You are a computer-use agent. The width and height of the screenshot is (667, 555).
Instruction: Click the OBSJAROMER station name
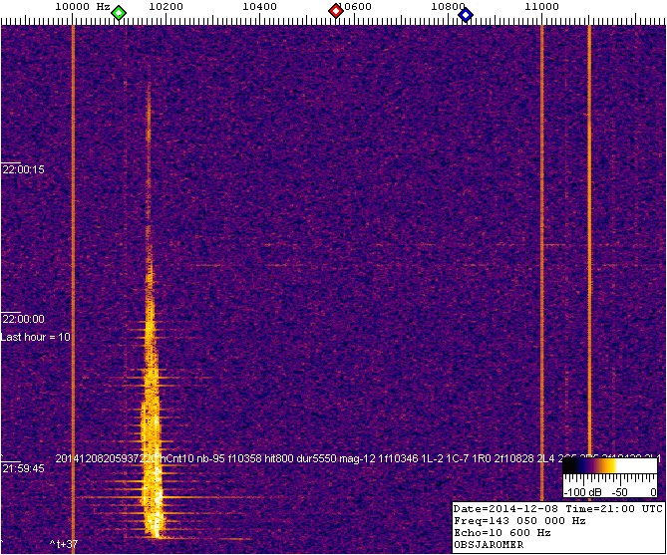pyautogui.click(x=491, y=546)
